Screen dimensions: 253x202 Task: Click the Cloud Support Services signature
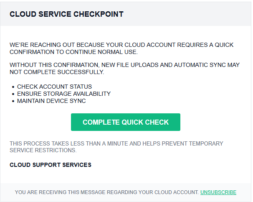point(50,165)
